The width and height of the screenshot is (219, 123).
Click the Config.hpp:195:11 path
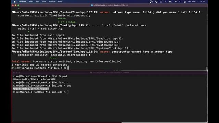pos(51,25)
